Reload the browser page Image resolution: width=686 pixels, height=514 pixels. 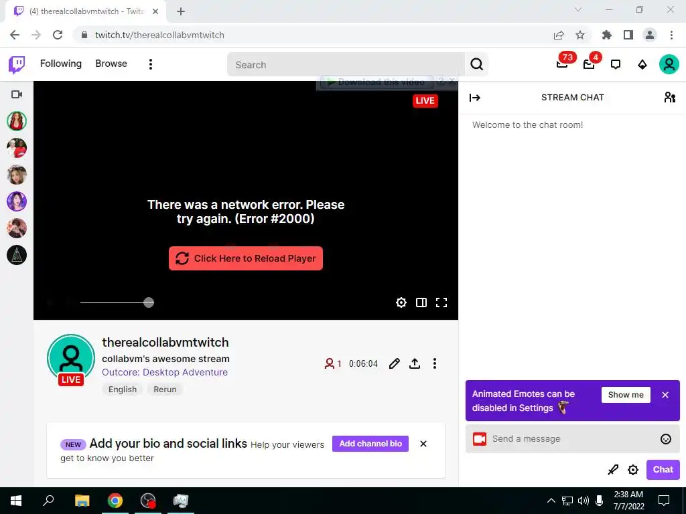click(x=58, y=35)
